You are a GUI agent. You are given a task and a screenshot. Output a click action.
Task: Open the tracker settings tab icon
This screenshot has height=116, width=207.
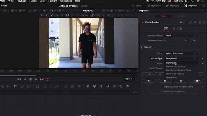180,29
